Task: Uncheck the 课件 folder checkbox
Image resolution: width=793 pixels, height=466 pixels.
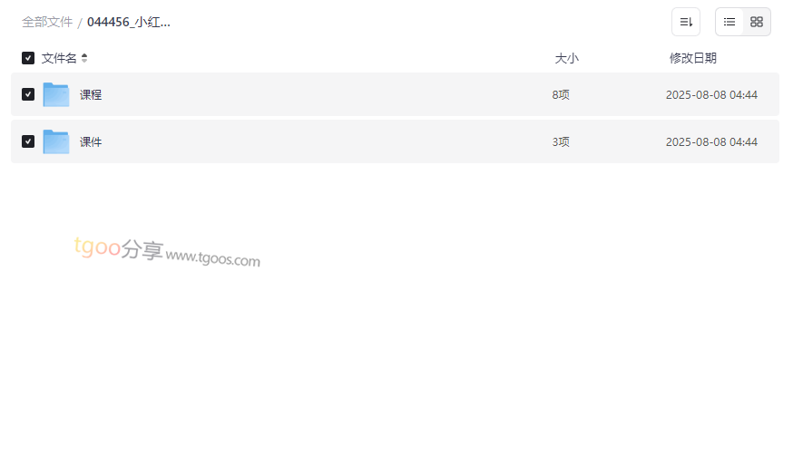Action: coord(28,141)
